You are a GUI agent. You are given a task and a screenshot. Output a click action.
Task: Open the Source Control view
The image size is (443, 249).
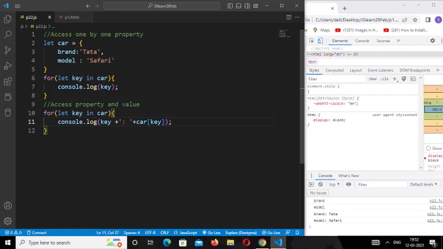[8, 50]
